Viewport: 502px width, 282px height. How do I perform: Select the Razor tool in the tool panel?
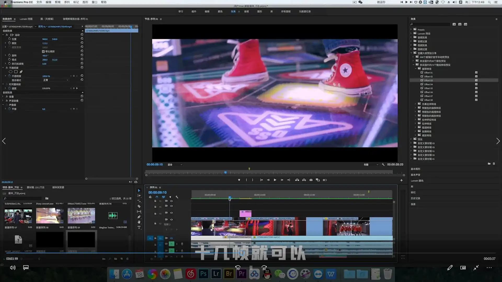[139, 206]
